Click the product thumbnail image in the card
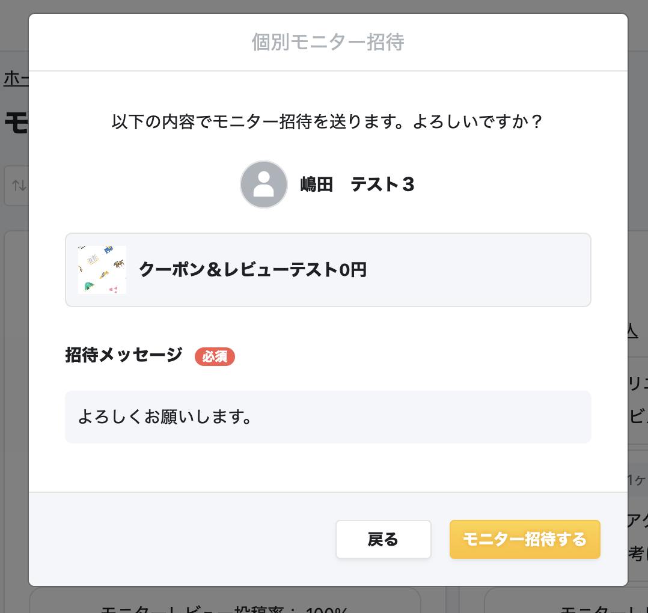Image resolution: width=648 pixels, height=613 pixels. (102, 270)
